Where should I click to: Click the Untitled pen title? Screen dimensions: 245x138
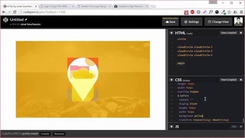point(17,20)
